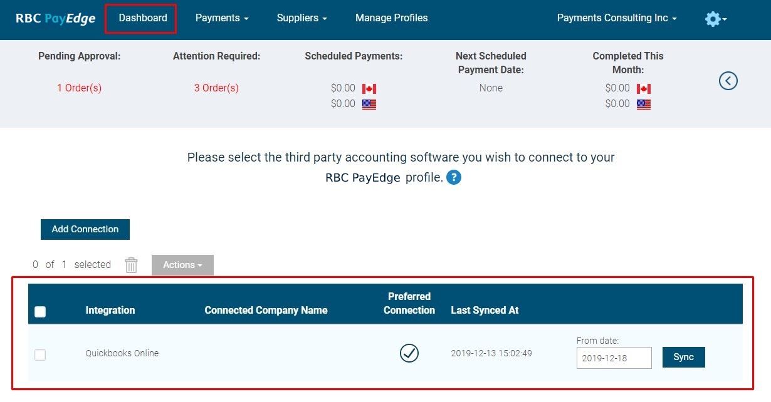Screen dimensions: 771x402
Task: Click Canadian flag under Scheduled Payments
Action: pos(369,89)
